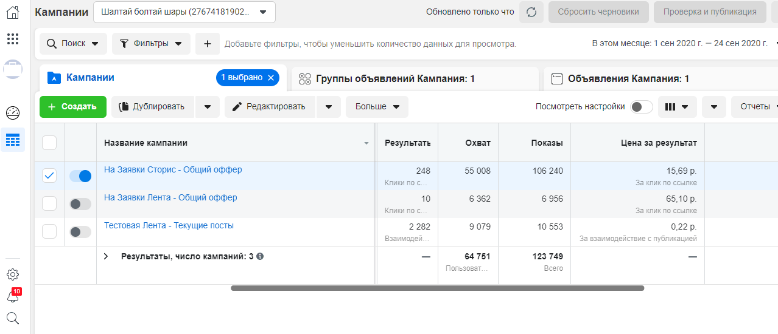The width and height of the screenshot is (778, 334).
Task: Open the all tools grid menu icon
Action: tap(12, 39)
